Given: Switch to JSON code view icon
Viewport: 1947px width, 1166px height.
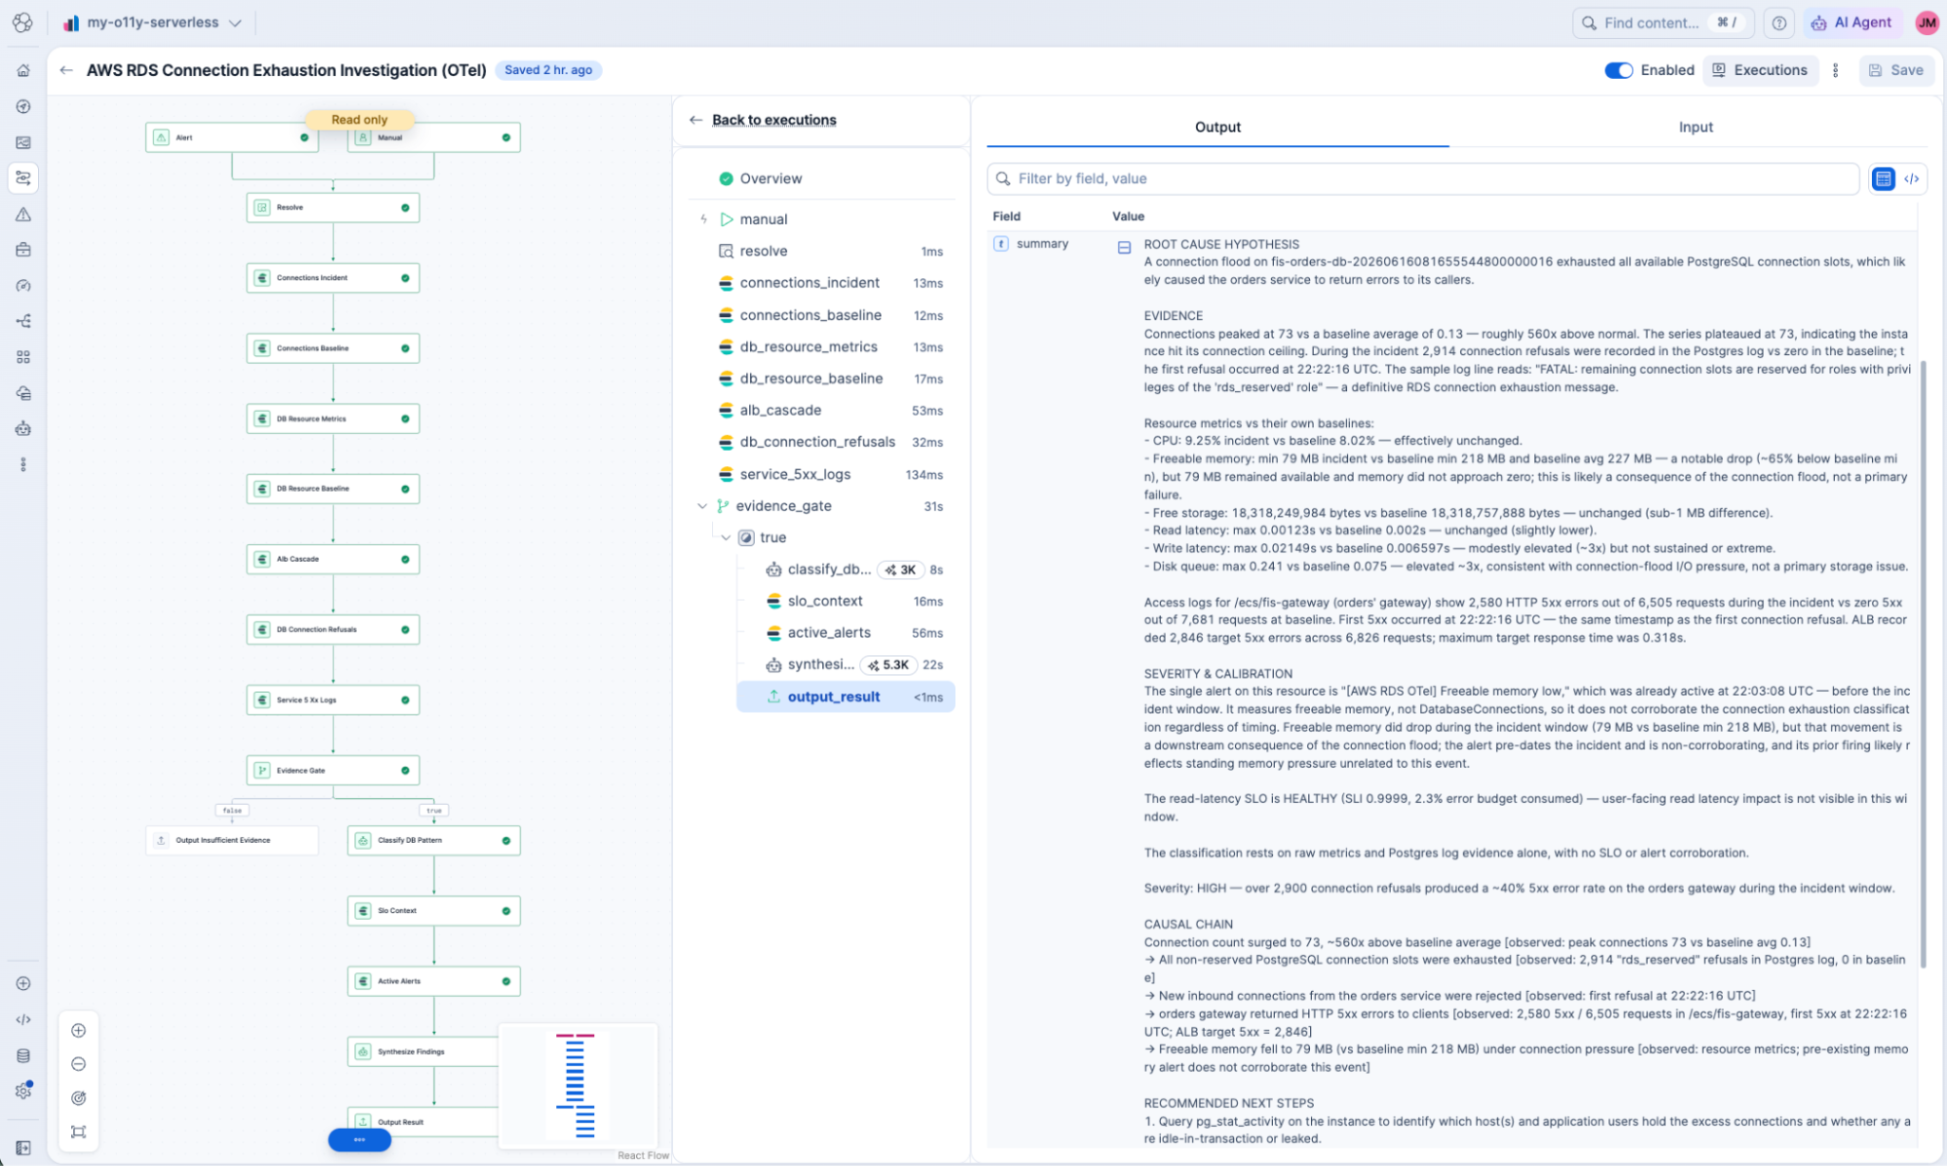Looking at the screenshot, I should (1911, 178).
